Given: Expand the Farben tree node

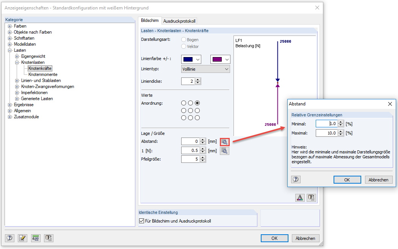Looking at the screenshot, I should (x=9, y=26).
